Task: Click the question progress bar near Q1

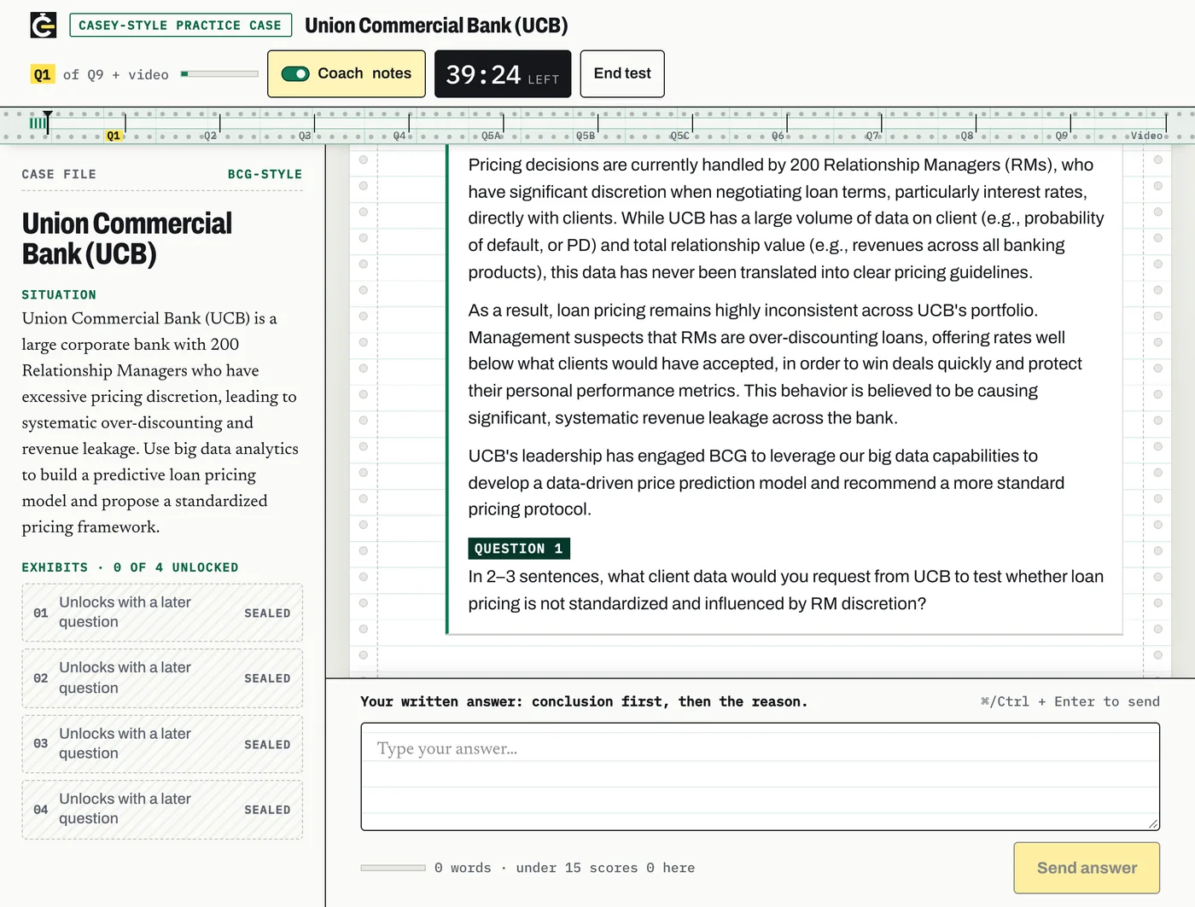Action: pos(219,74)
